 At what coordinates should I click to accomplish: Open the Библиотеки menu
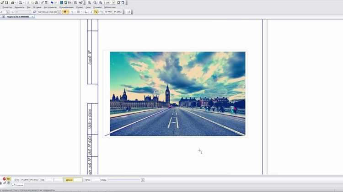coord(110,7)
